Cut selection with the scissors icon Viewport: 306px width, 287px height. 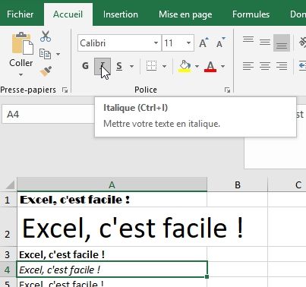46,36
